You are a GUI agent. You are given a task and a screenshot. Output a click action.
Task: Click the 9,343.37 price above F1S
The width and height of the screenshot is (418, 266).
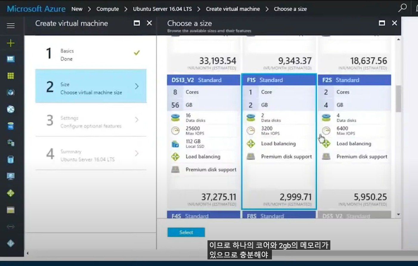click(x=295, y=61)
